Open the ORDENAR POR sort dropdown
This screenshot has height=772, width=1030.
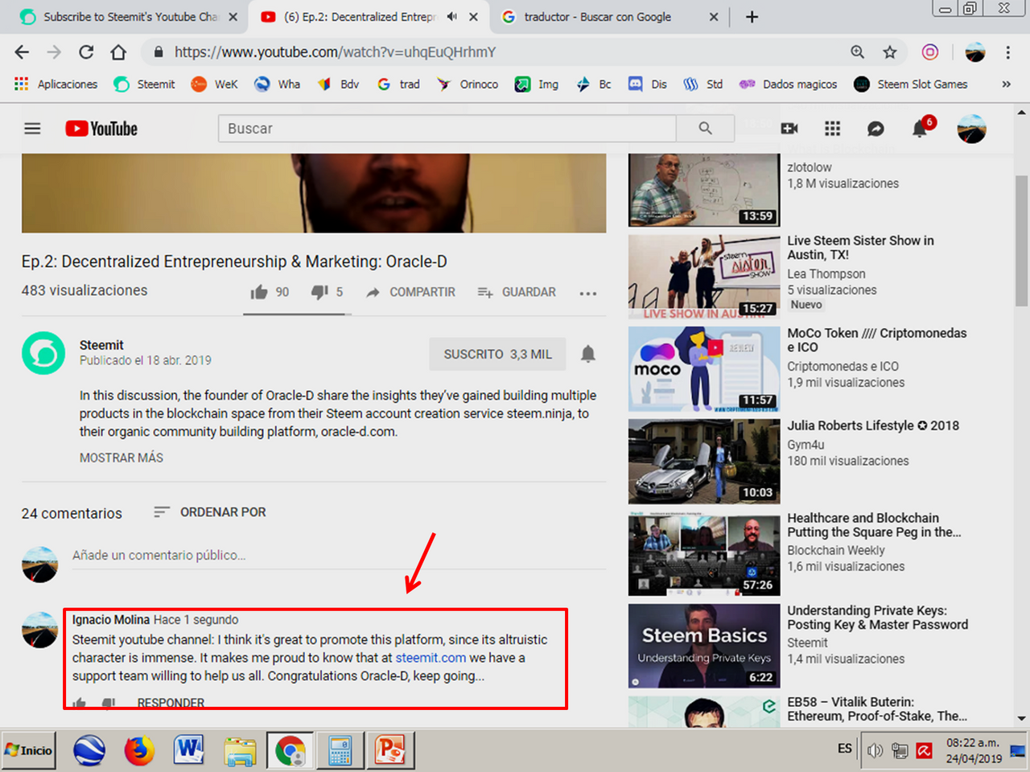point(210,512)
